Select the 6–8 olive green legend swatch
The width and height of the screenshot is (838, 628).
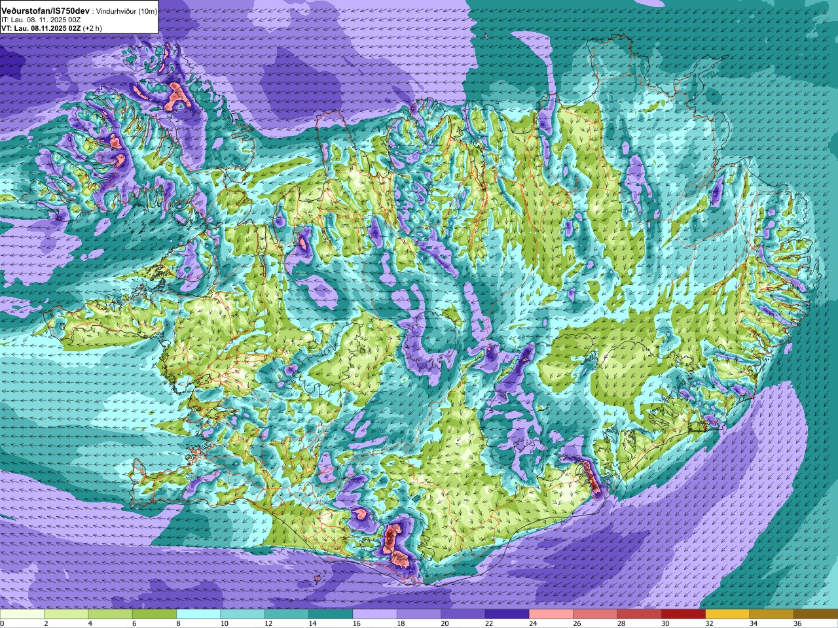[x=155, y=614]
